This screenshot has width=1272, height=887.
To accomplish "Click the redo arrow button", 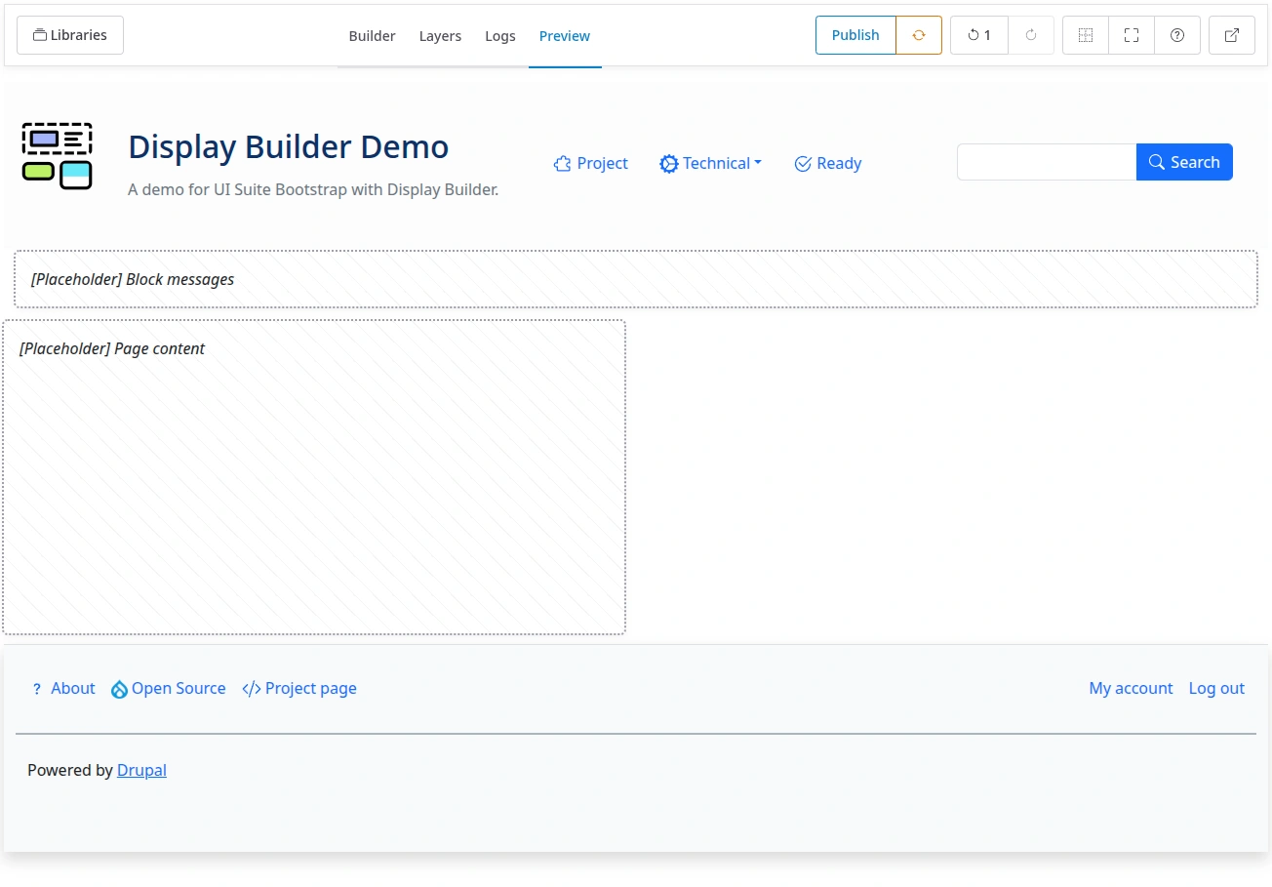I will coord(1031,35).
